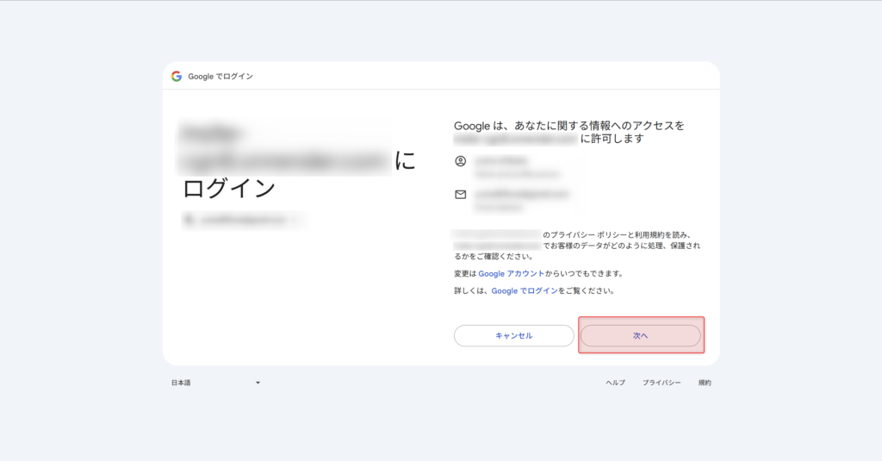Click the 次へ button
The height and width of the screenshot is (461, 882).
pos(641,335)
